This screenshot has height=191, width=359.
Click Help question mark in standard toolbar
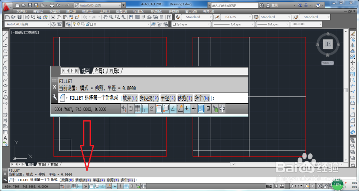pyautogui.click(x=169, y=17)
